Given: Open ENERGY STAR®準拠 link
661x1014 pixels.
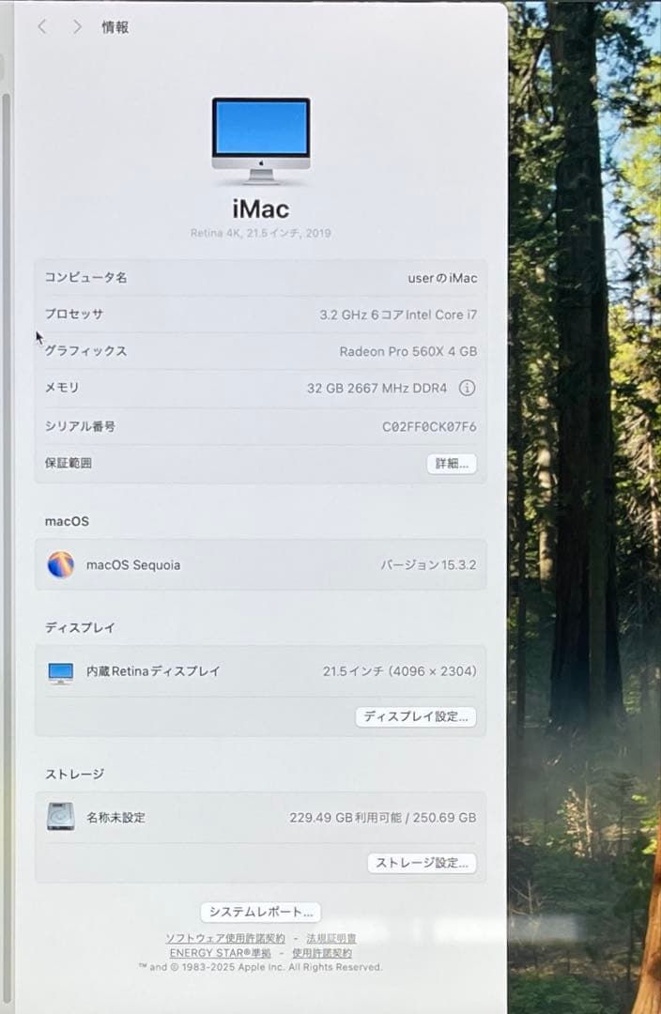Looking at the screenshot, I should [220, 953].
